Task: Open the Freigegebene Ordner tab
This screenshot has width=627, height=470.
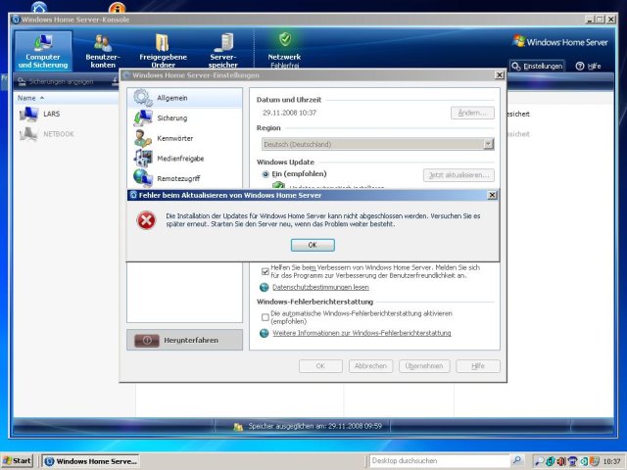Action: pyautogui.click(x=163, y=51)
